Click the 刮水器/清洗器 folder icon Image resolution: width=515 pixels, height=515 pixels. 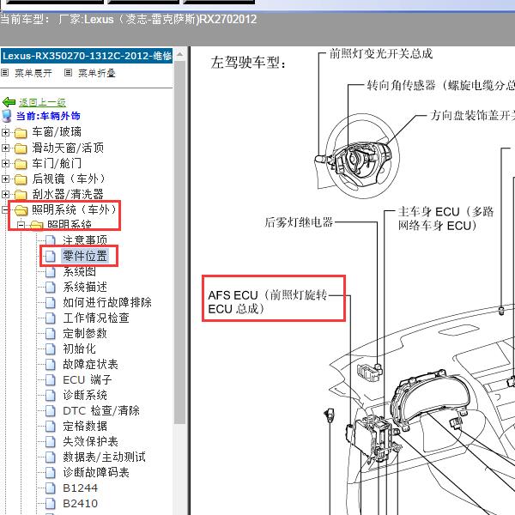21,195
